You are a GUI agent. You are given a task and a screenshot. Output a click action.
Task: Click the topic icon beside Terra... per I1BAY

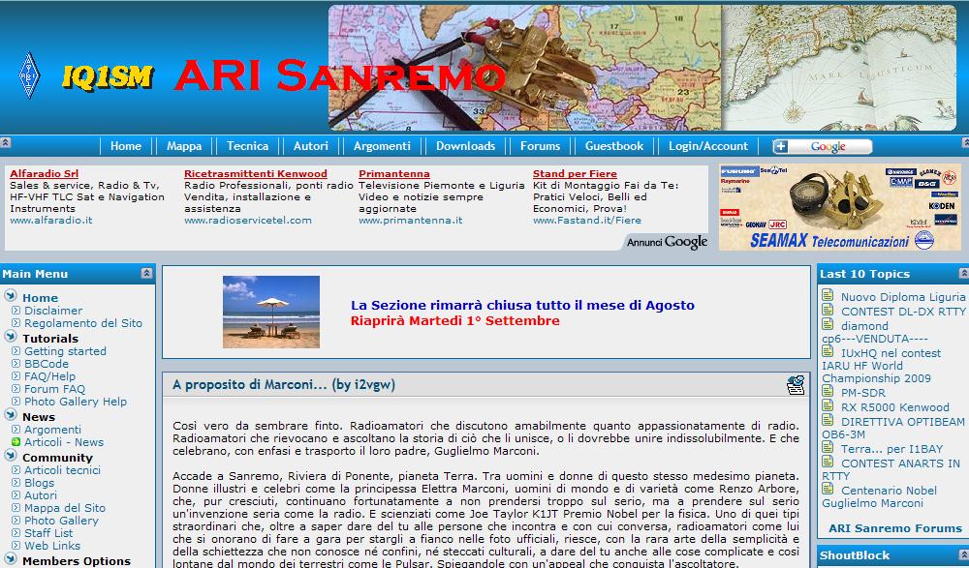[x=828, y=446]
